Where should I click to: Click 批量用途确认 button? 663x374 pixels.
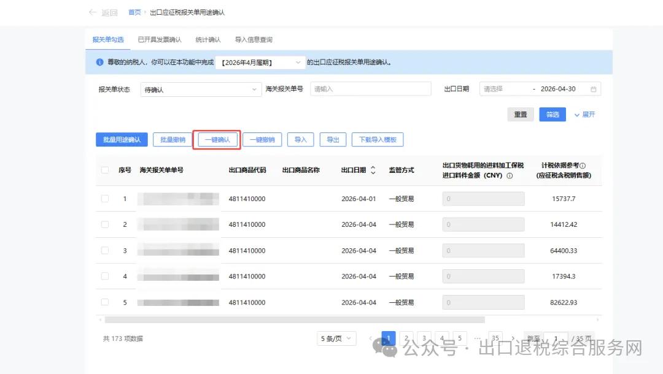tap(122, 140)
